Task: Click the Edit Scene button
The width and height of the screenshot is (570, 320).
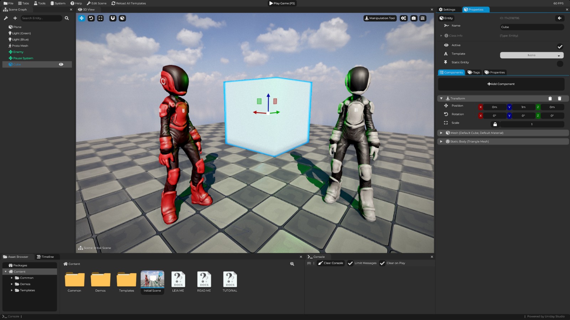Action: pos(97,3)
